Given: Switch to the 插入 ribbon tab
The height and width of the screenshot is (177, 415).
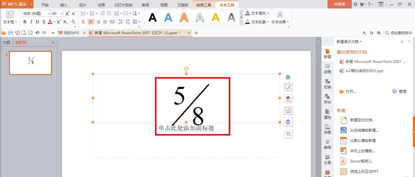Looking at the screenshot, I should coord(63,5).
